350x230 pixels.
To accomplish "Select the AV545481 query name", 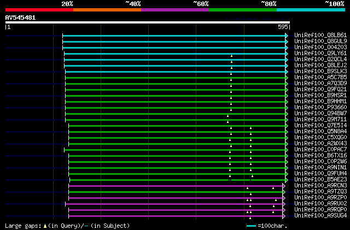I will point(20,17).
